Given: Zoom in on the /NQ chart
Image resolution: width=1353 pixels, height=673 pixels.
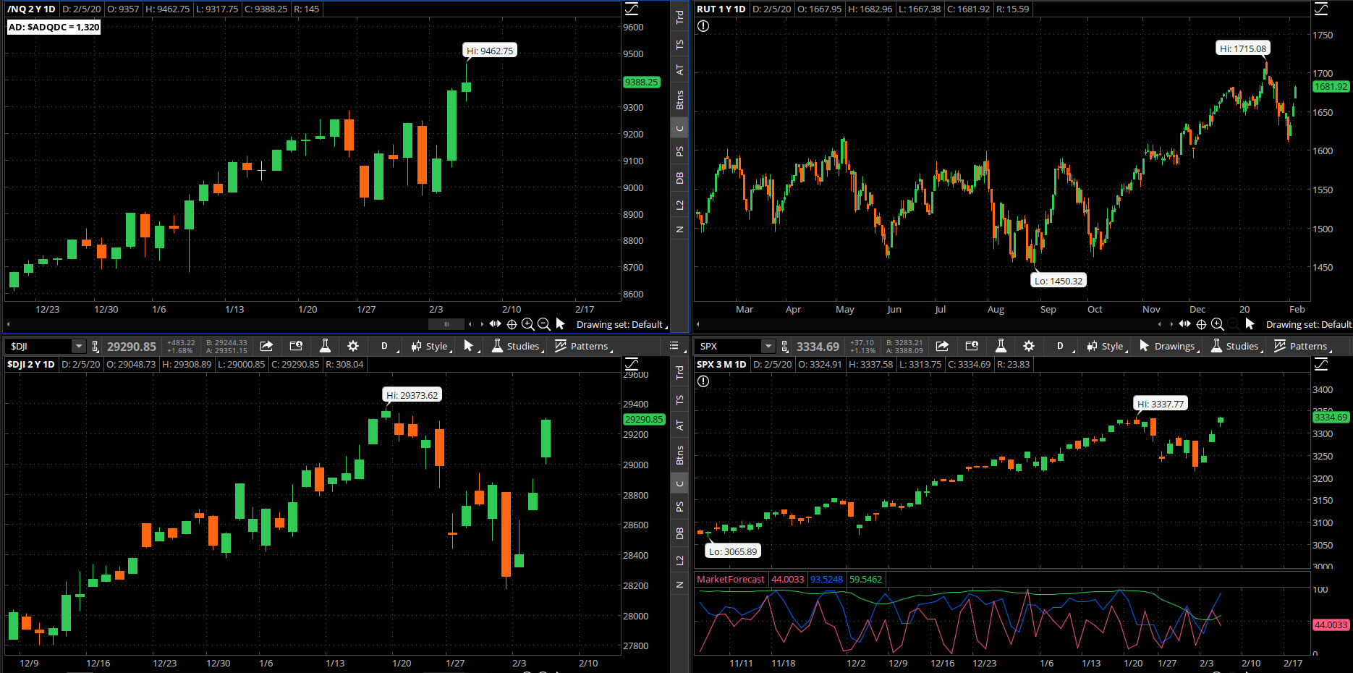Looking at the screenshot, I should coord(528,324).
